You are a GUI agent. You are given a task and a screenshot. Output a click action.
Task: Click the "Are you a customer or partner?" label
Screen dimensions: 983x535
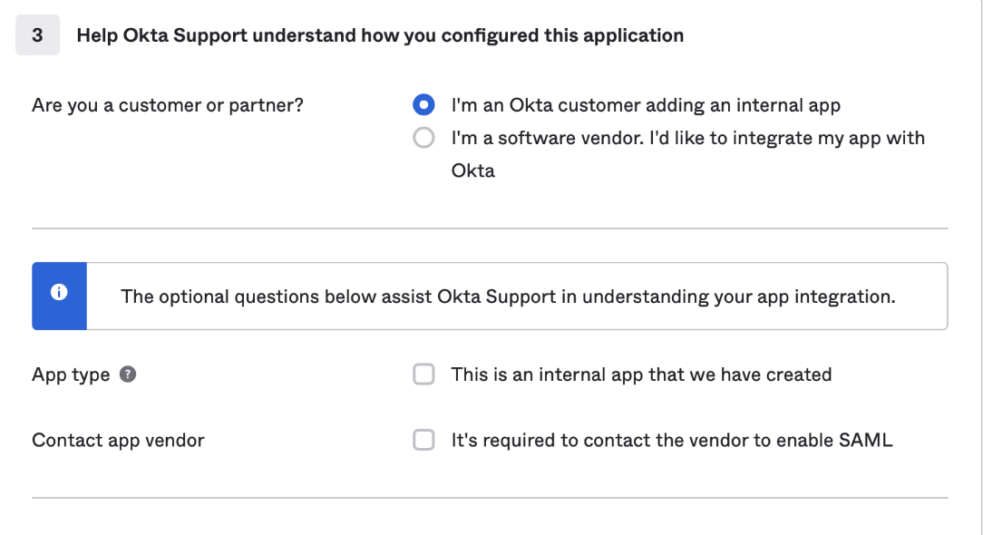(x=168, y=105)
